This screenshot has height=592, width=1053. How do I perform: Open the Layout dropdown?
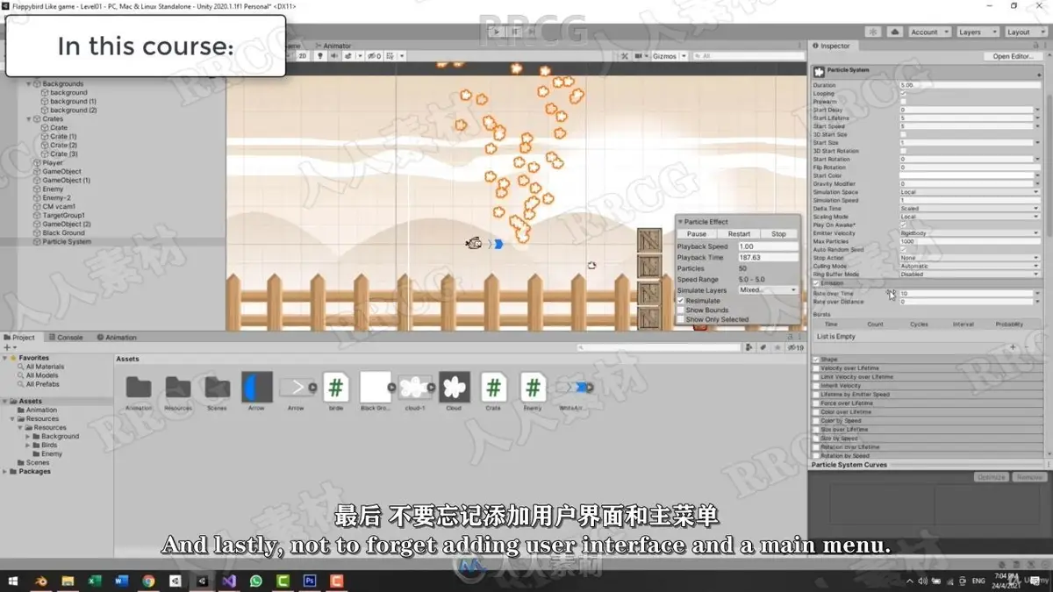1026,32
